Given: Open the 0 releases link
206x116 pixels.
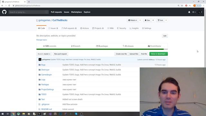Looking at the screenshot, I should (x=128, y=46).
